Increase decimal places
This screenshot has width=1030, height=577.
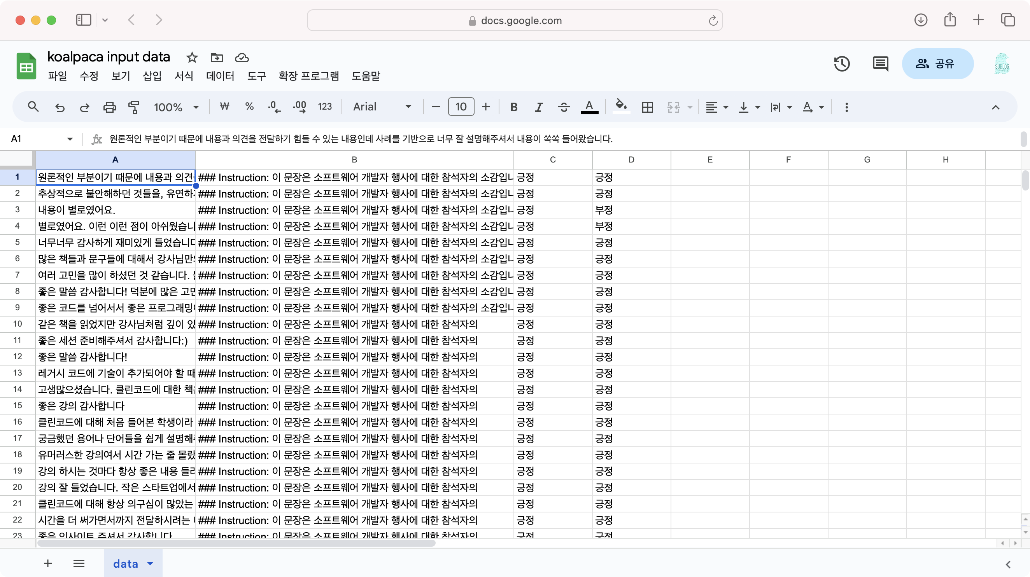pyautogui.click(x=300, y=107)
